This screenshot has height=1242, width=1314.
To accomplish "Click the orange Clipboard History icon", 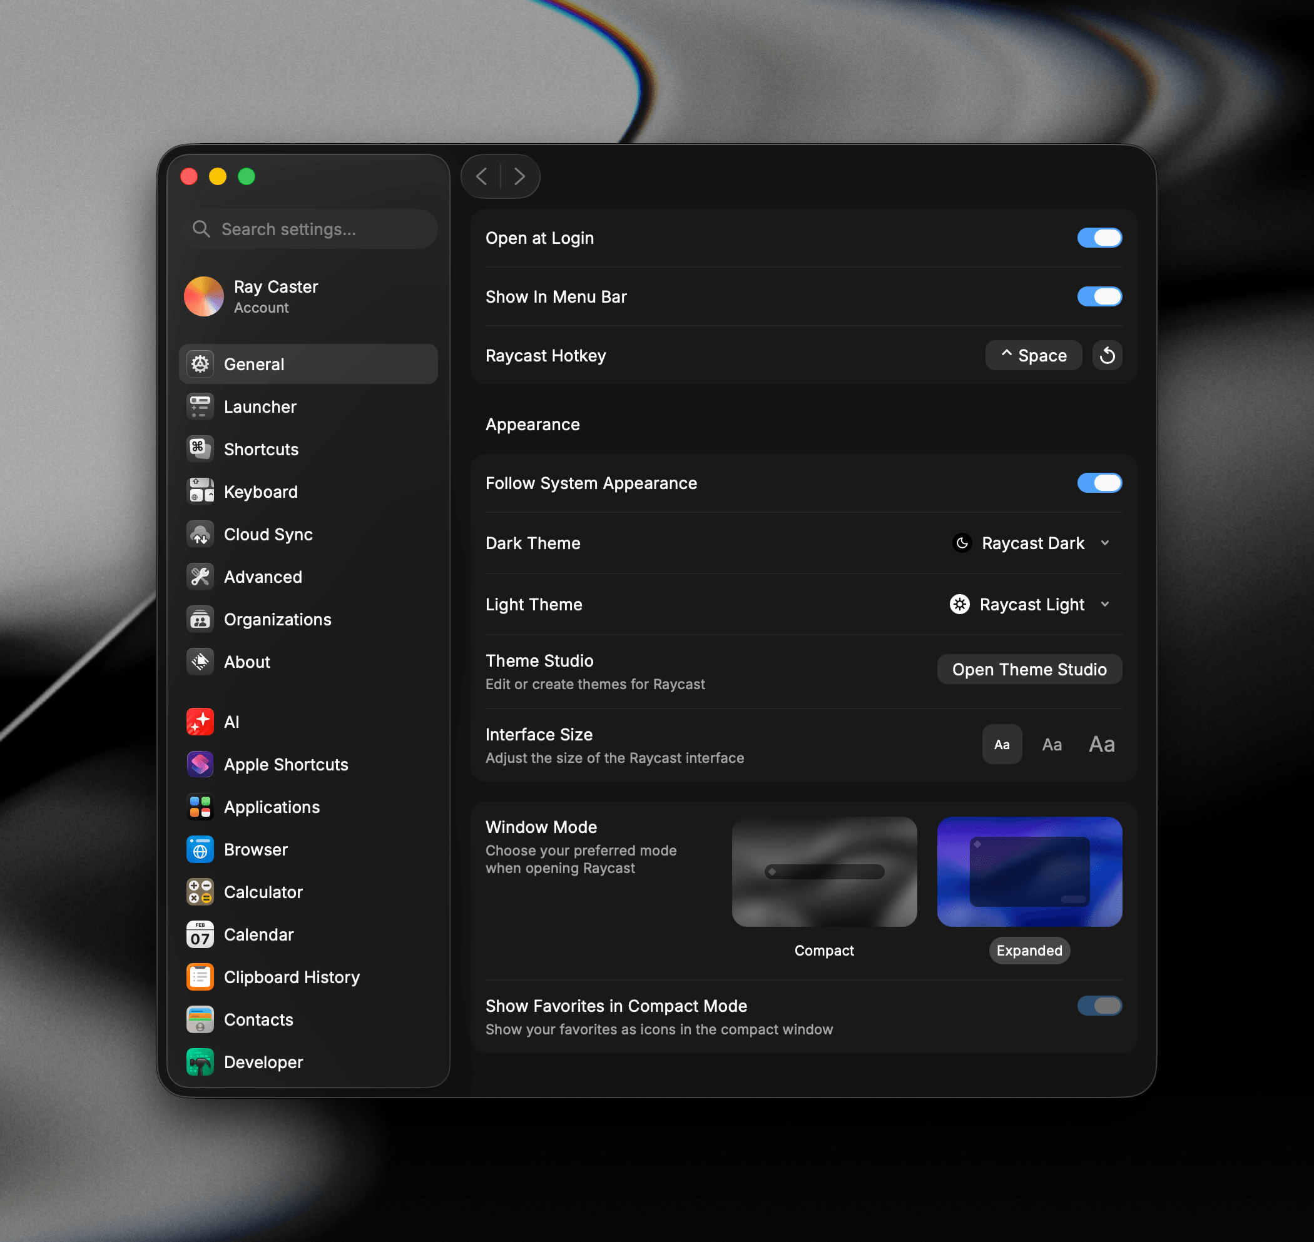I will point(200,977).
